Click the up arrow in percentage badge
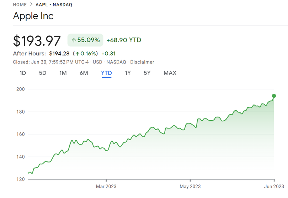The image size is (288, 198). click(74, 40)
